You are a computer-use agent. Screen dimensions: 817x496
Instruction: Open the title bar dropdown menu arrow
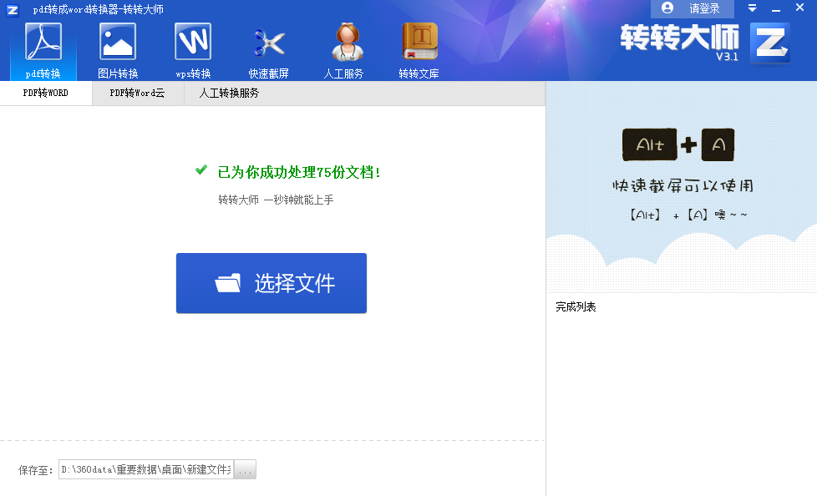click(752, 8)
